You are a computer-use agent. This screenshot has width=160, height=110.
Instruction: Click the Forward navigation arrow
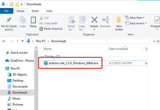(12, 41)
